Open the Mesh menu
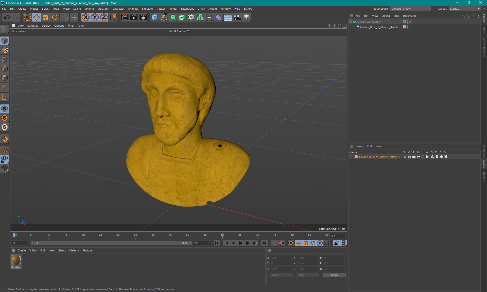The width and height of the screenshot is (487, 292). pyautogui.click(x=66, y=9)
